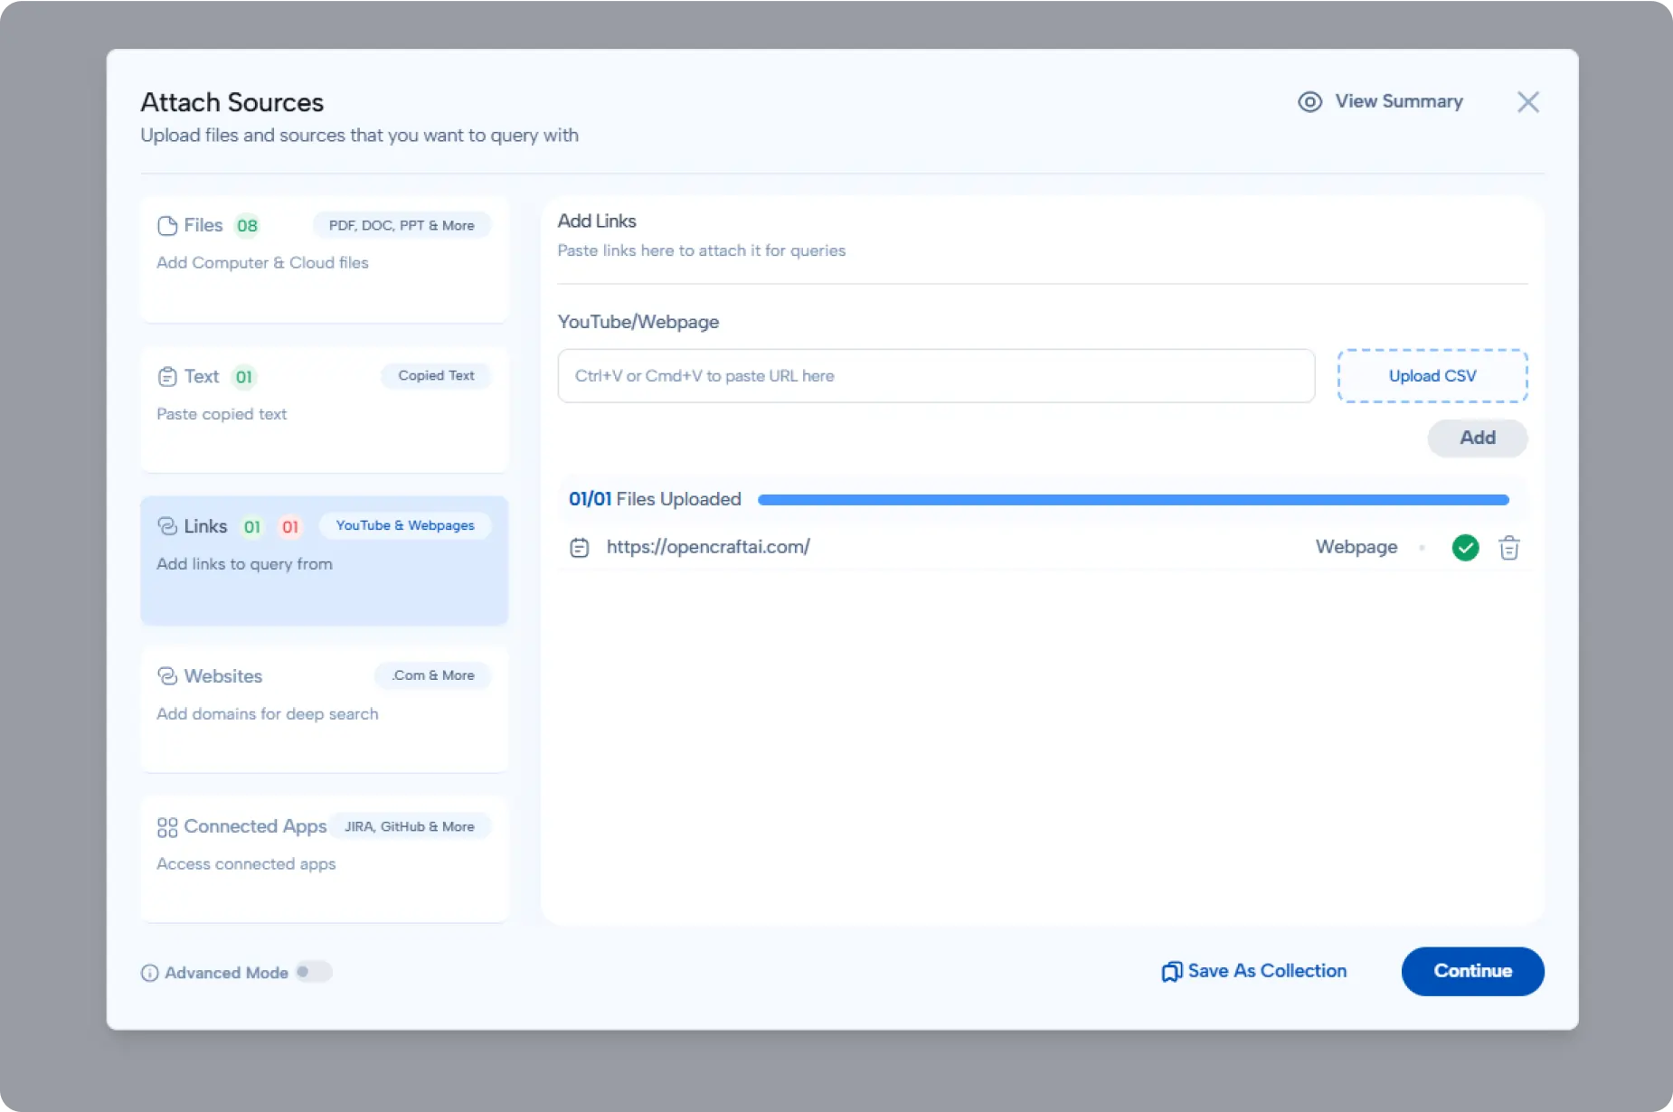The width and height of the screenshot is (1673, 1112).
Task: Click the green checkmark on the webpage entry
Action: 1465,547
